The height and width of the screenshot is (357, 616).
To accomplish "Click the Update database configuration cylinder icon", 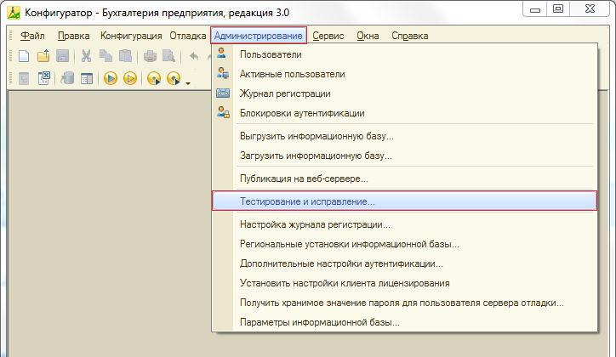I will (x=67, y=78).
